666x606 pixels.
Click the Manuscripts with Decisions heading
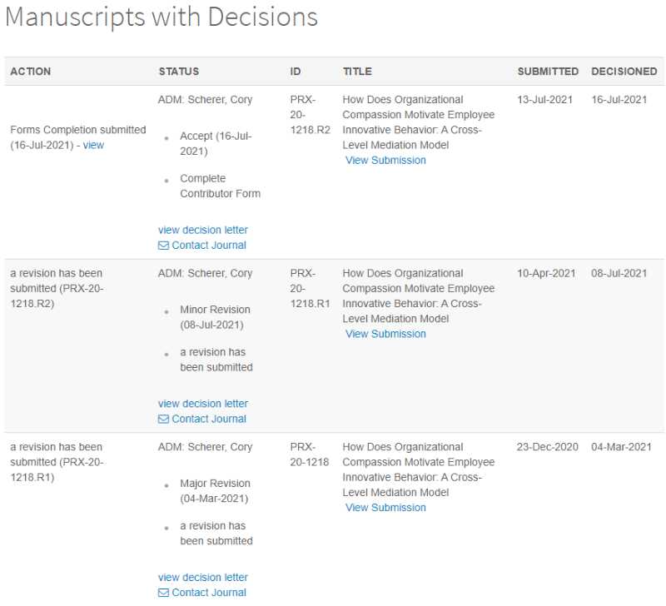click(x=162, y=17)
